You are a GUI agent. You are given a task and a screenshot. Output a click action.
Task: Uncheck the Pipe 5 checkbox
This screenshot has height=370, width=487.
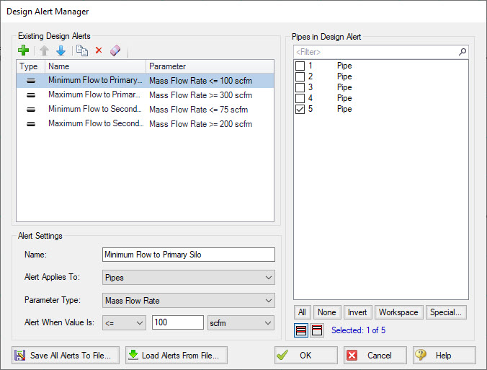click(x=300, y=110)
